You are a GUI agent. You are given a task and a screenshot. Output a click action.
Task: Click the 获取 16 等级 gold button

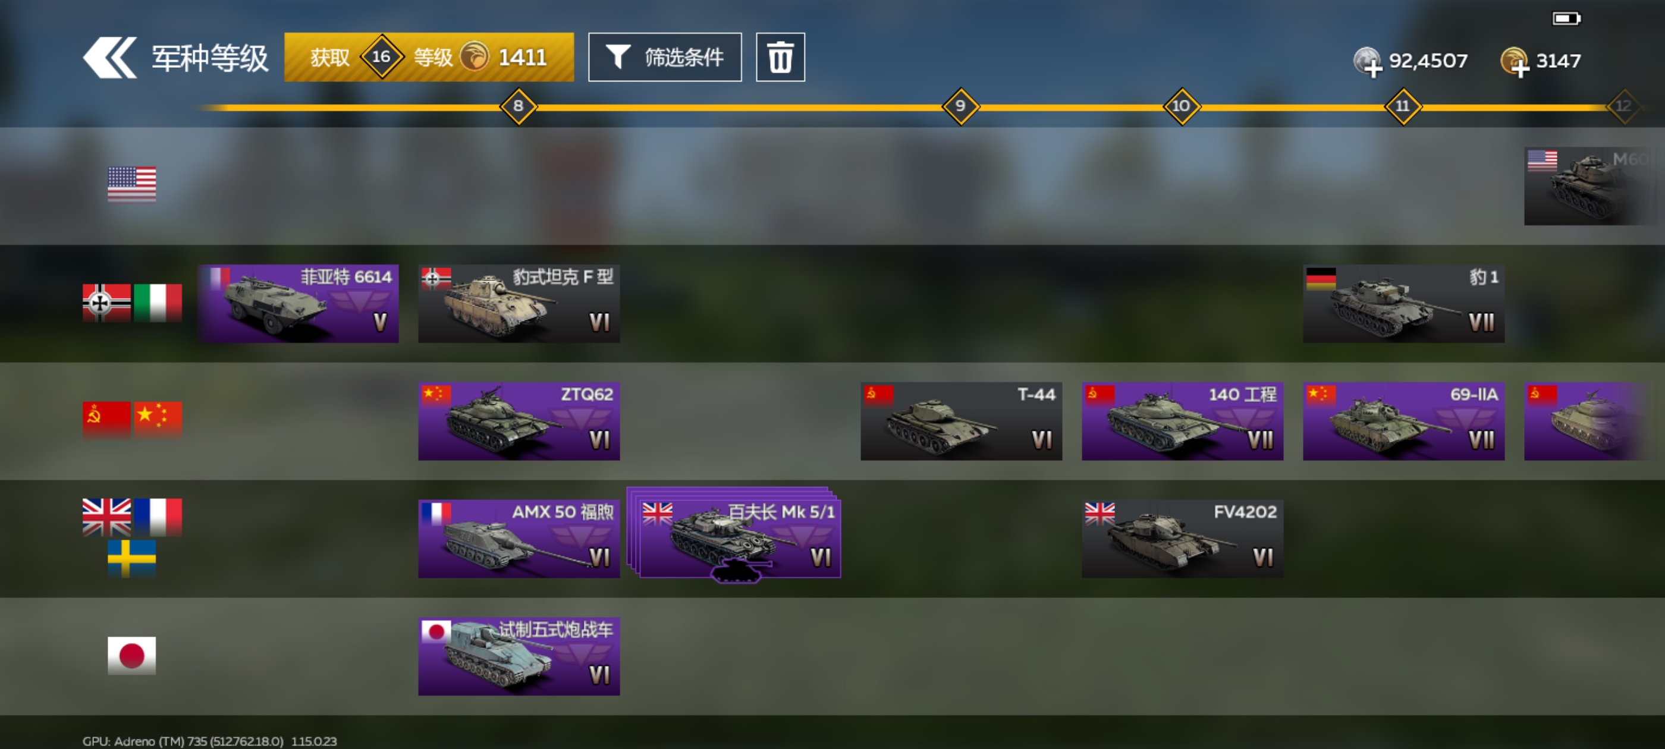point(429,58)
